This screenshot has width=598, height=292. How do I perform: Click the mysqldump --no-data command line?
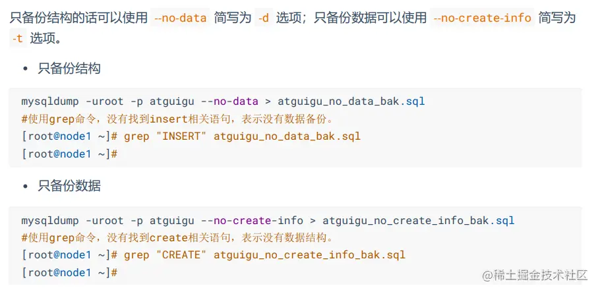[223, 102]
